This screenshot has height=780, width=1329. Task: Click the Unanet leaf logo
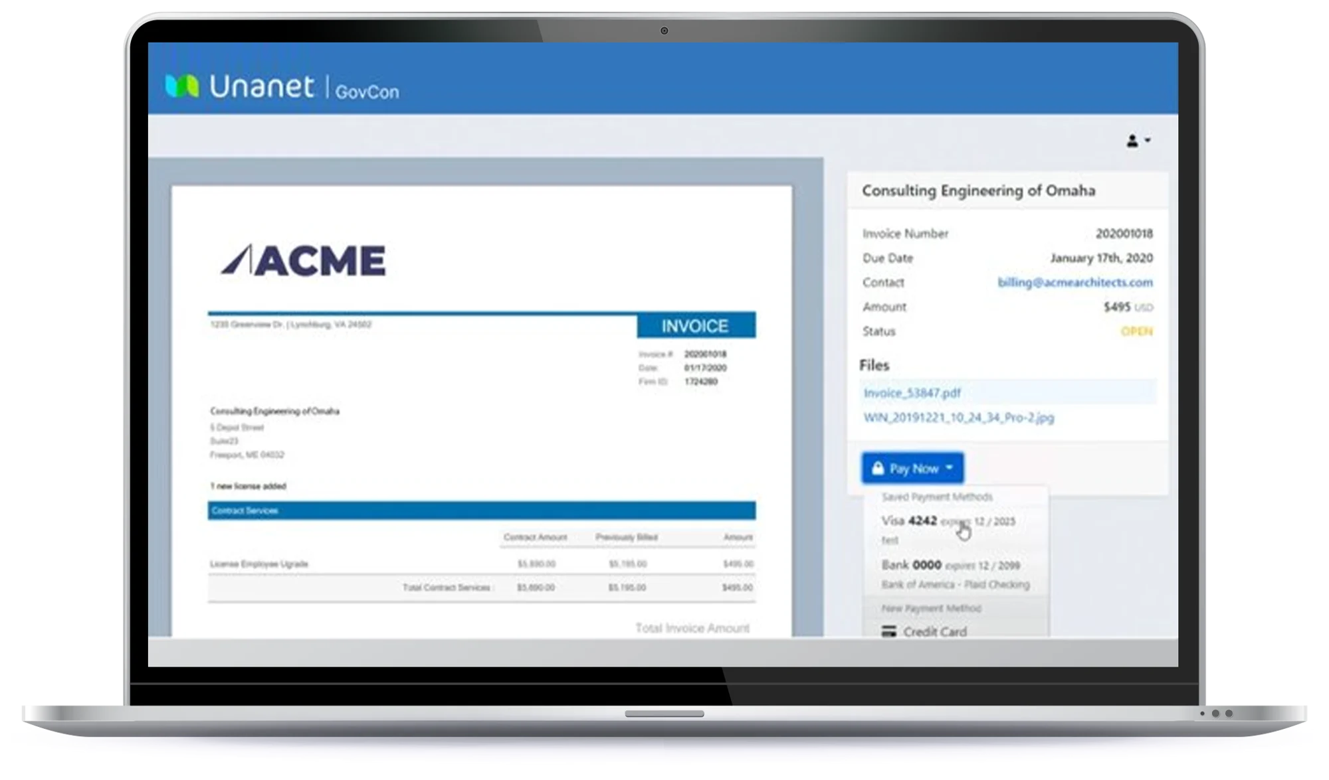[181, 86]
